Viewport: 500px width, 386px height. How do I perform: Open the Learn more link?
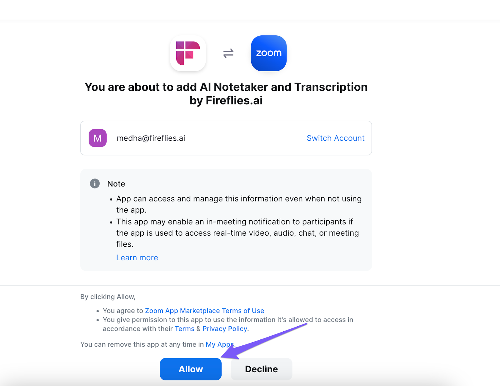coord(137,258)
